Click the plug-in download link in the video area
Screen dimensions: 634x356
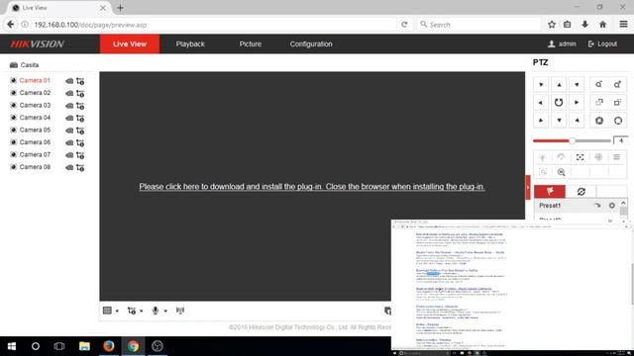pos(312,187)
